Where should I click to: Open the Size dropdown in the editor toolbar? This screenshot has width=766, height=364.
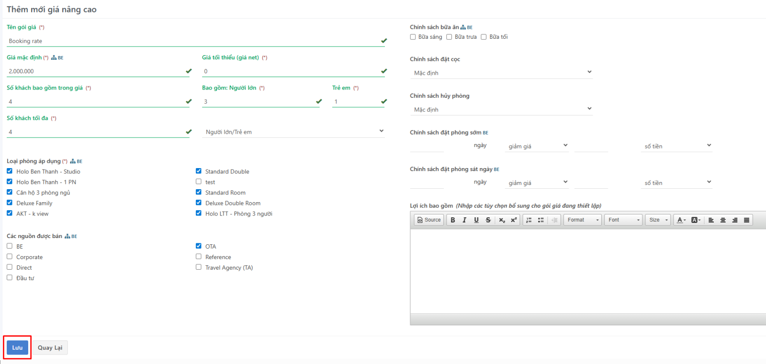(658, 220)
